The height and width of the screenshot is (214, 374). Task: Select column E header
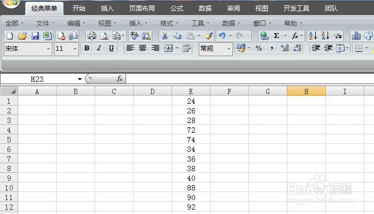(191, 91)
